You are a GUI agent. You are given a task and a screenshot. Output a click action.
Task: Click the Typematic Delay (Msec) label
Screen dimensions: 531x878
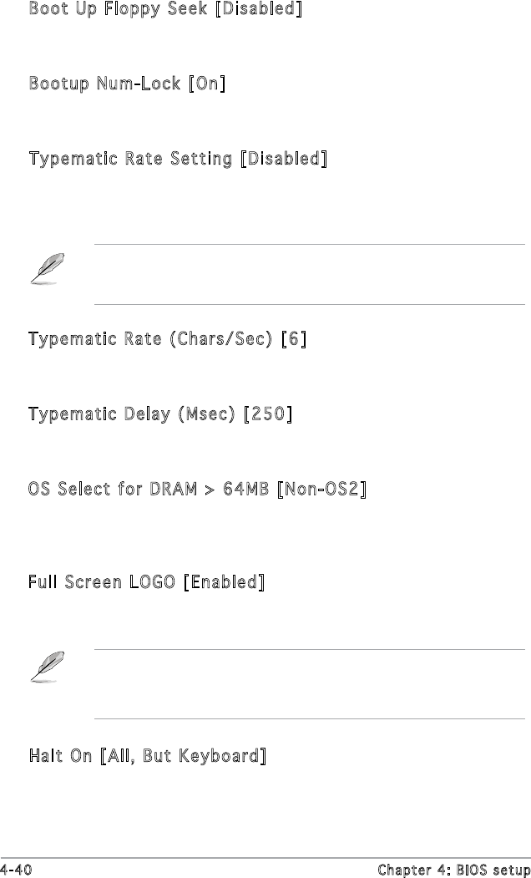[132, 414]
